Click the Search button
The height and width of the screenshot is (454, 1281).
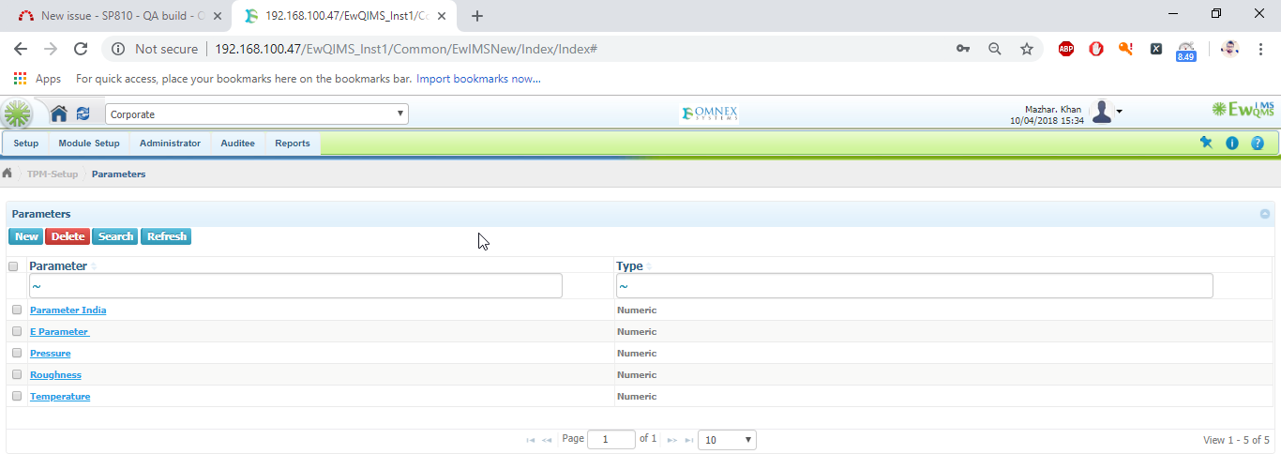click(115, 236)
